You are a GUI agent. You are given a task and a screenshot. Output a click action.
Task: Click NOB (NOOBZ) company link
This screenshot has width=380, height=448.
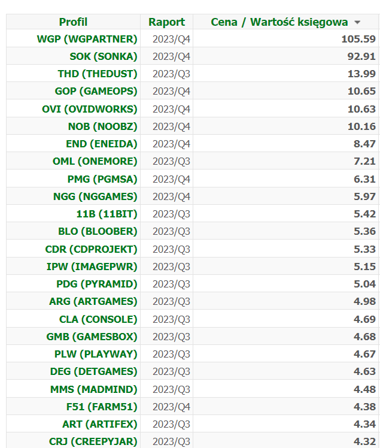pos(102,126)
